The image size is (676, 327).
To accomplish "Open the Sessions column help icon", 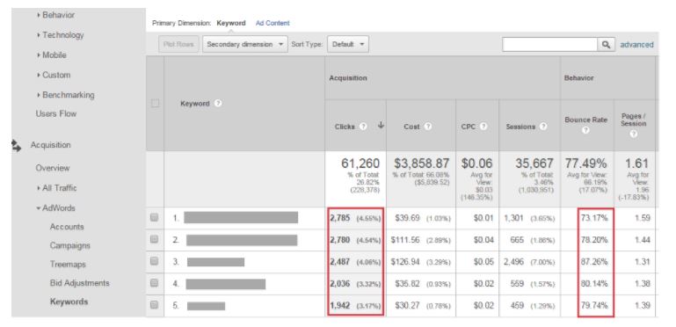I will pos(542,127).
